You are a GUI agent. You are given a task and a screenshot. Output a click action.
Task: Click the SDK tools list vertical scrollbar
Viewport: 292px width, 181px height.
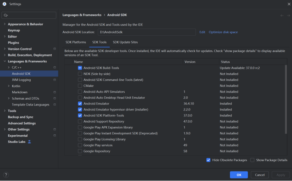point(286,99)
